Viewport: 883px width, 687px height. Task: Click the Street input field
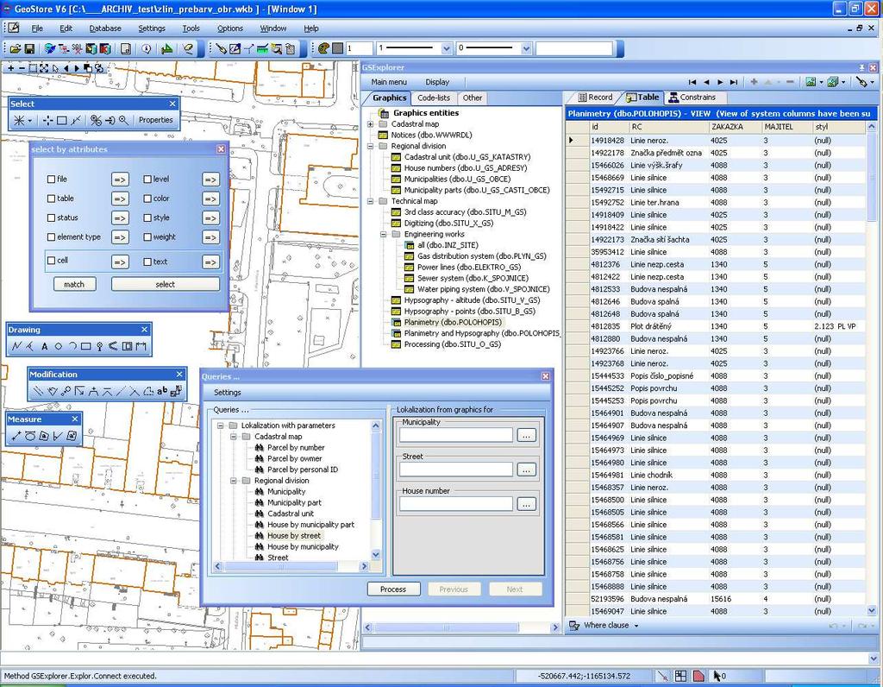pyautogui.click(x=456, y=470)
